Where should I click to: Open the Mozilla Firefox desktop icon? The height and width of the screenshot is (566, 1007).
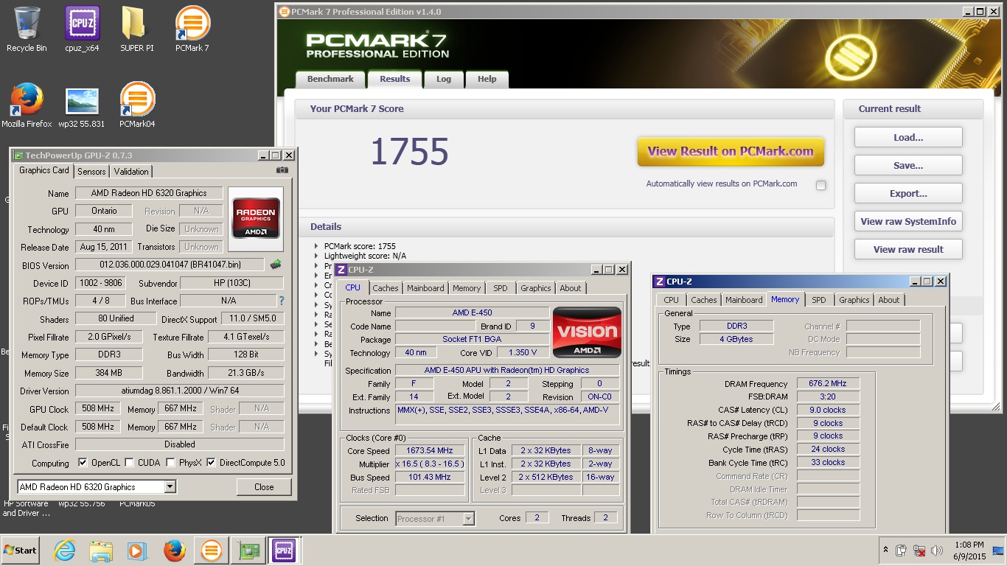point(27,105)
